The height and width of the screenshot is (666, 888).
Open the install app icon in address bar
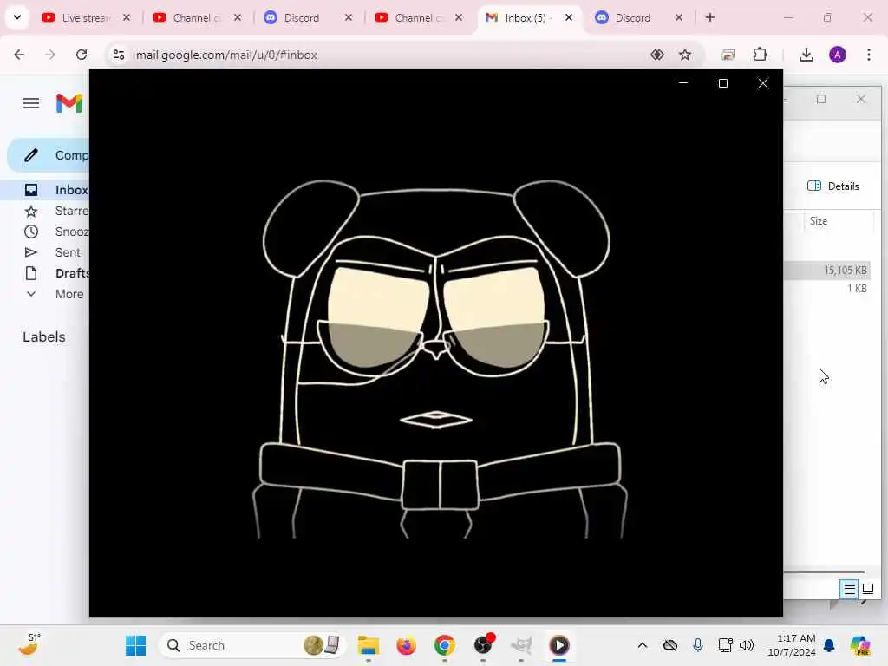(657, 55)
